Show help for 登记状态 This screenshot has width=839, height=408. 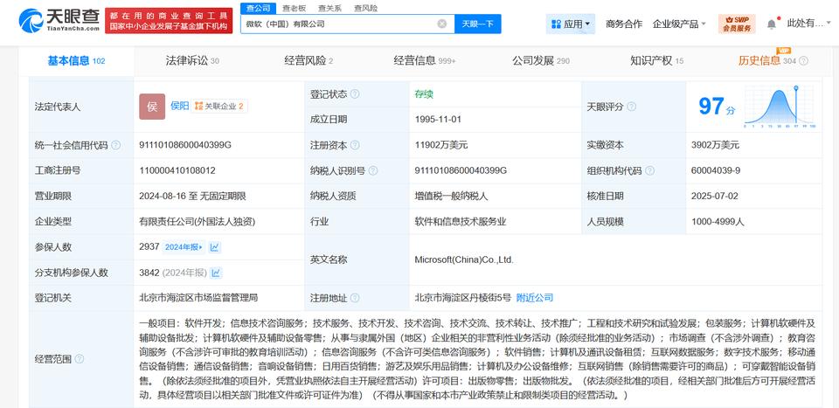click(x=355, y=94)
